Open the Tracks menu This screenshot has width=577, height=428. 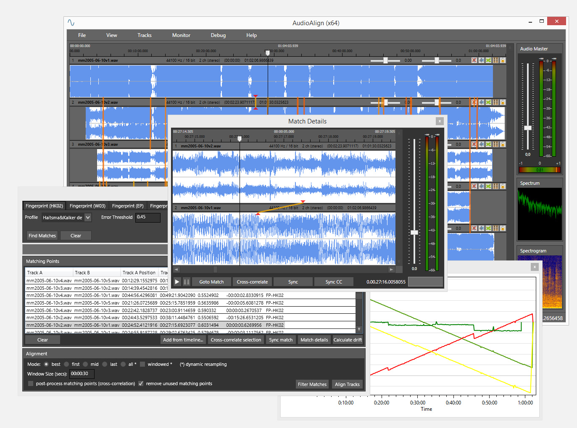145,35
